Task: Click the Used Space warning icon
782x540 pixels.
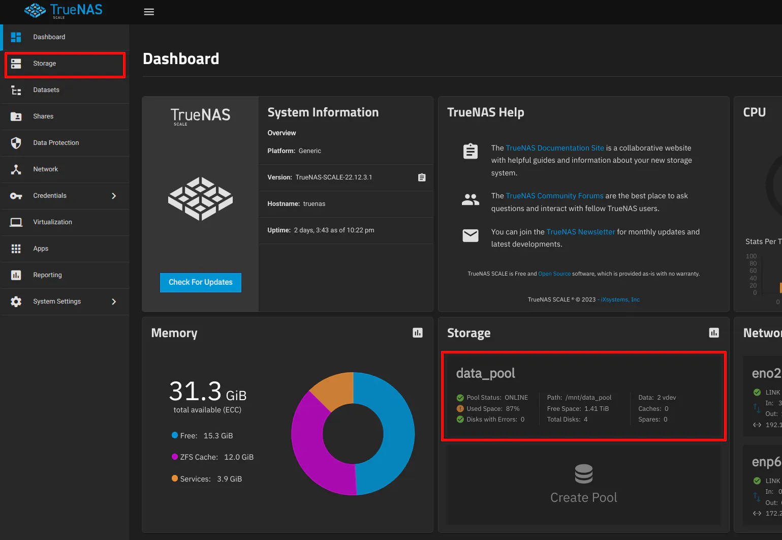Action: pos(460,408)
